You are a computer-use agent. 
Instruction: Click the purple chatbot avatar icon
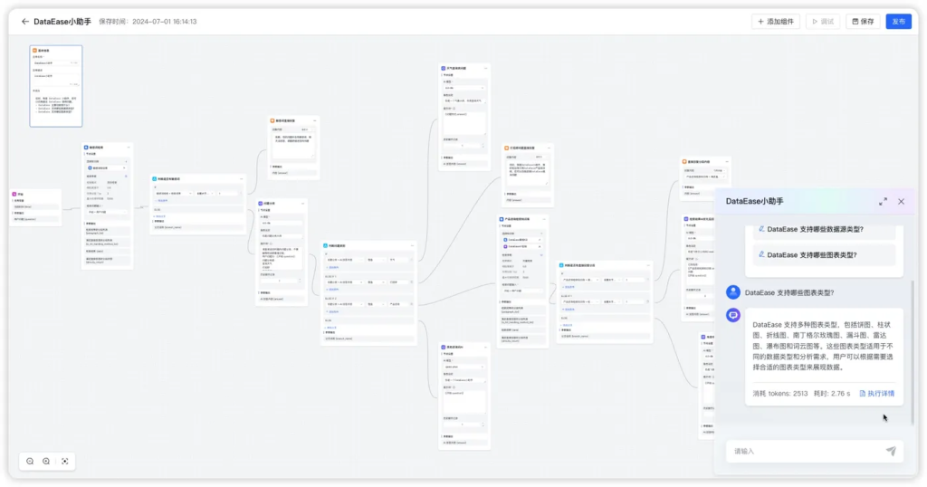(733, 315)
